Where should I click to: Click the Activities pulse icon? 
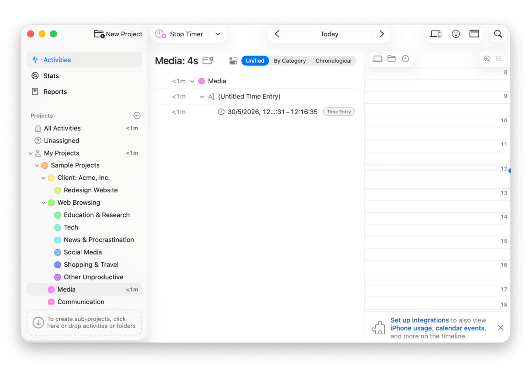35,60
